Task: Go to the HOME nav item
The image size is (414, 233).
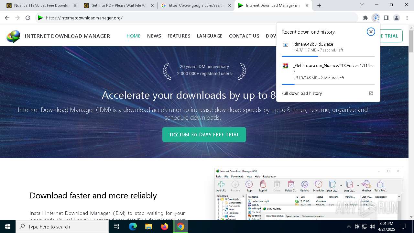Action: (133, 36)
